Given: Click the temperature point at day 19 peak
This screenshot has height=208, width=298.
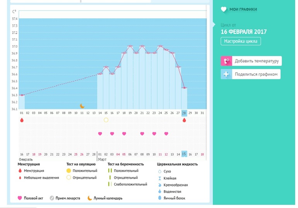Looking at the screenshot, I should pos(130,46).
